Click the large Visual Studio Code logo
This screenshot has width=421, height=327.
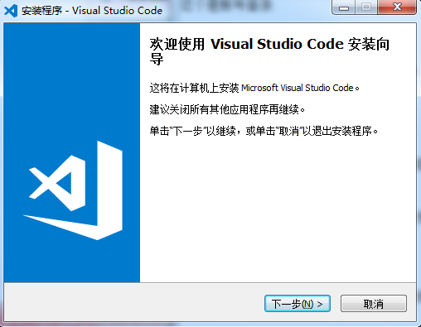[x=73, y=190]
